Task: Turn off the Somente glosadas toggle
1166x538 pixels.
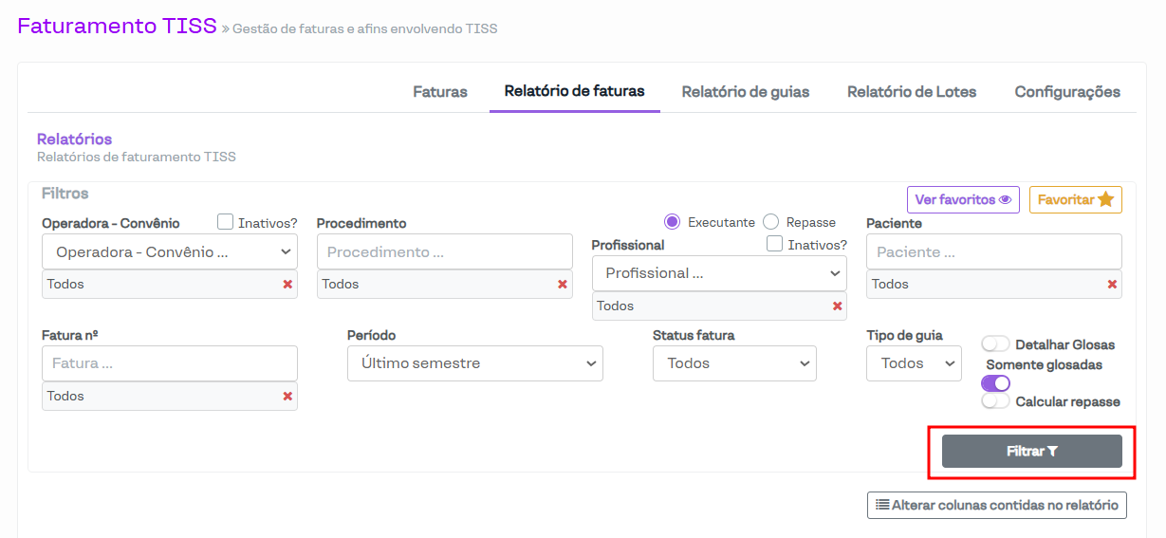Action: pos(995,383)
